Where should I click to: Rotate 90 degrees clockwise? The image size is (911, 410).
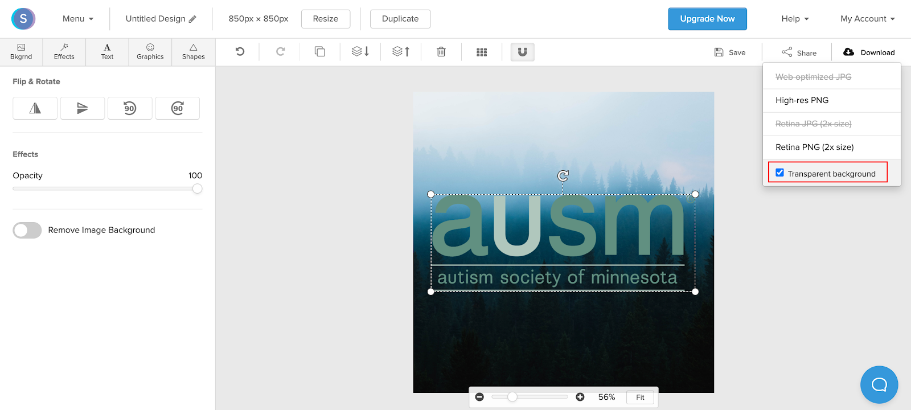coord(178,108)
